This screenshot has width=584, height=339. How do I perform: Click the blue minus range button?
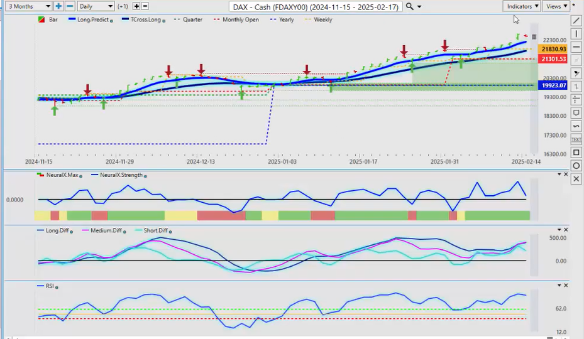click(70, 6)
